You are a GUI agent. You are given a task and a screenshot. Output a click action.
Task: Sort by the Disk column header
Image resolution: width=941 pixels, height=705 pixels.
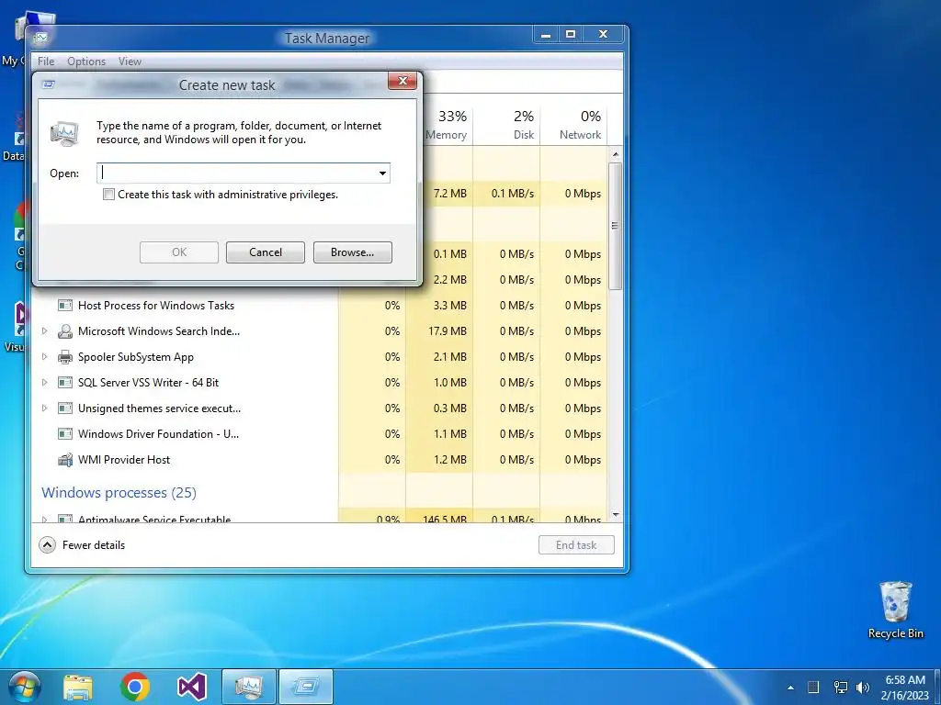coord(506,125)
